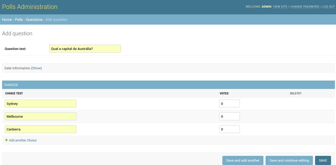
Task: Click Save and continue editing button
Action: click(289, 160)
